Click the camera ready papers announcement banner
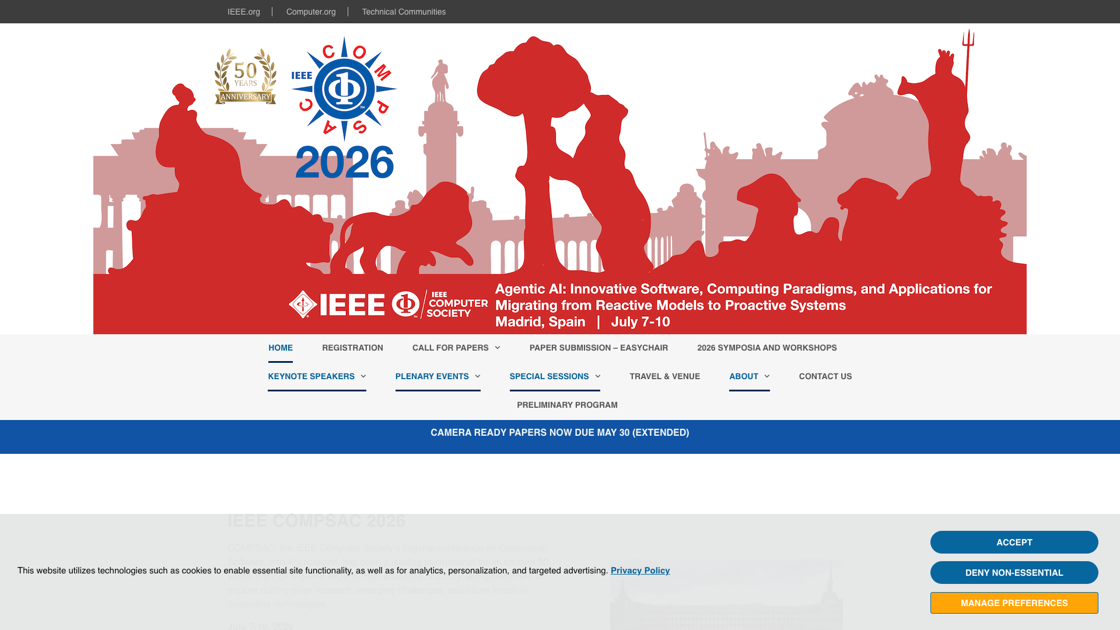 point(560,433)
